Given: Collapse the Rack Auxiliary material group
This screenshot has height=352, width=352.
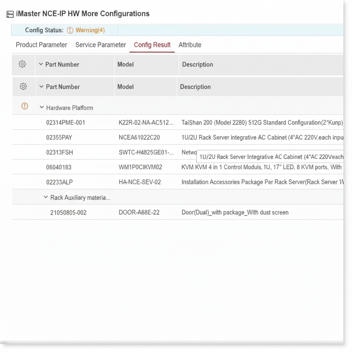Looking at the screenshot, I should [x=46, y=197].
